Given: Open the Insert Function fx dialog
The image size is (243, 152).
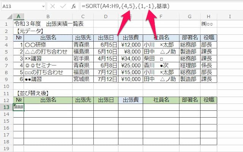Looking at the screenshot, I should point(74,6).
